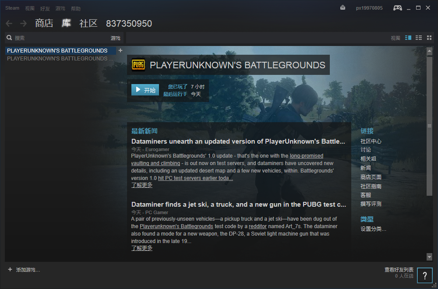
Task: Launch Big Picture mode via controller icon
Action: point(398,8)
